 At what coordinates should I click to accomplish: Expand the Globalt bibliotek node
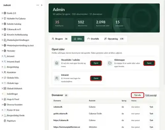click(2, 88)
